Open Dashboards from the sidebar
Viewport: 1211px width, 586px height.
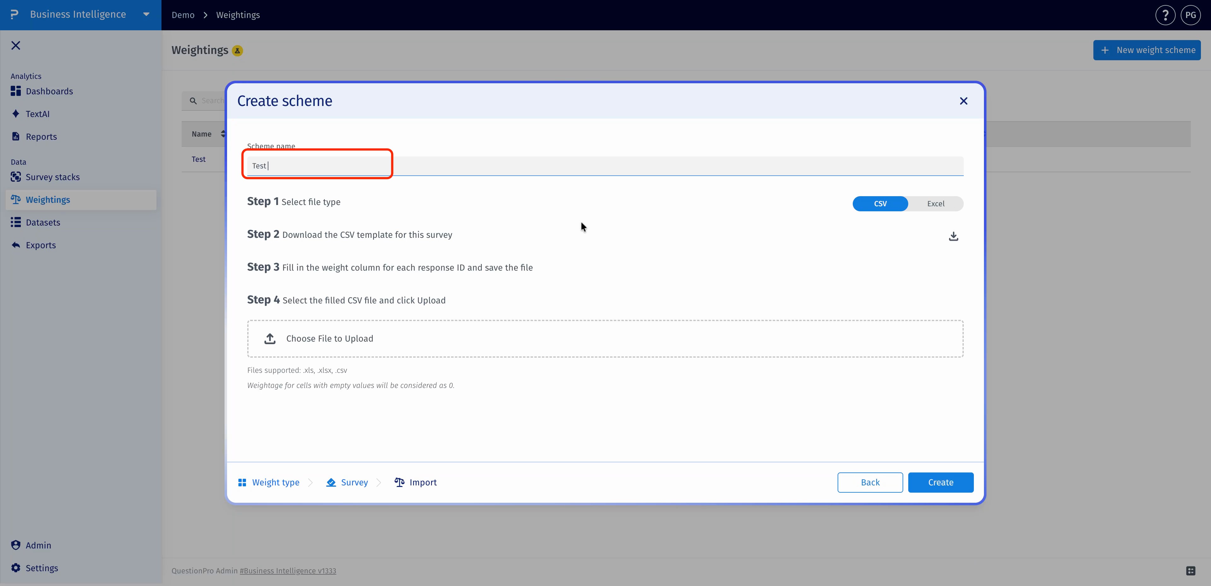[50, 91]
